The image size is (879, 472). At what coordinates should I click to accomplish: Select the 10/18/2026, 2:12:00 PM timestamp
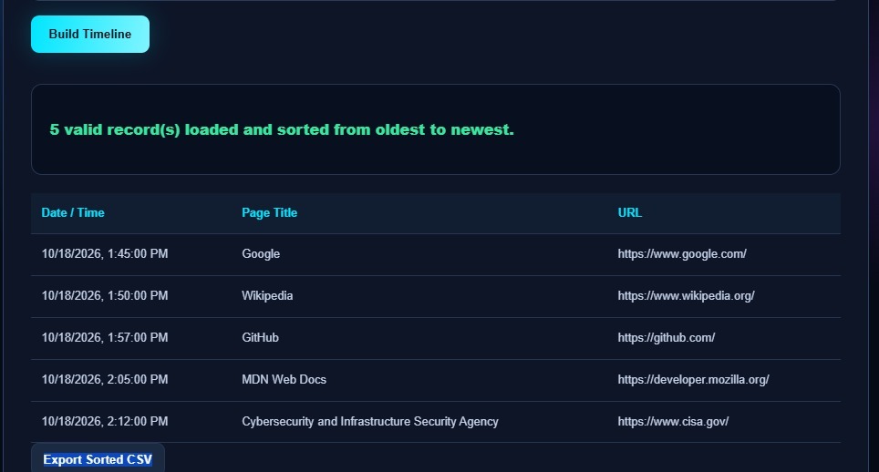click(105, 422)
